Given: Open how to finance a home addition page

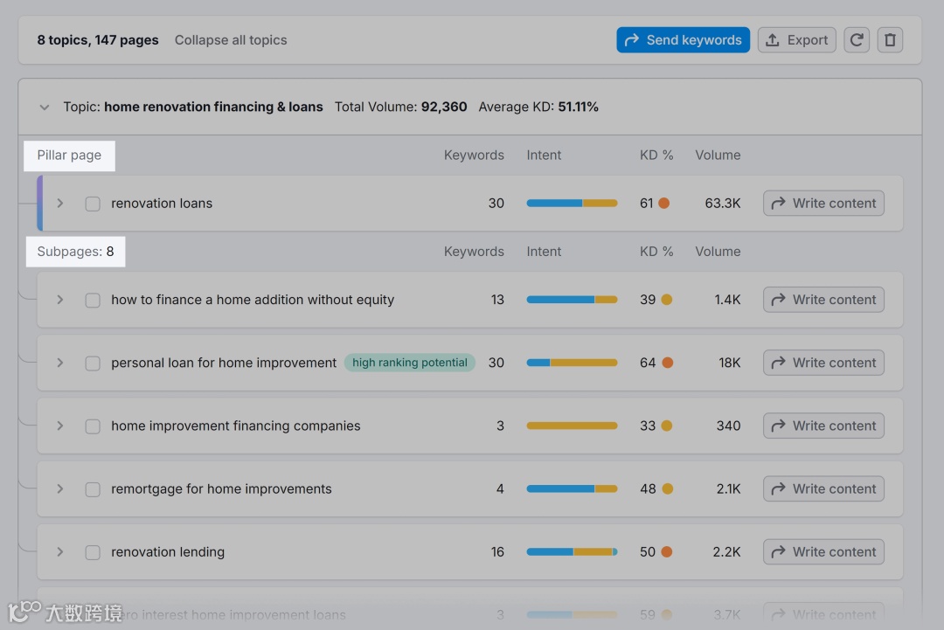Looking at the screenshot, I should (x=252, y=300).
